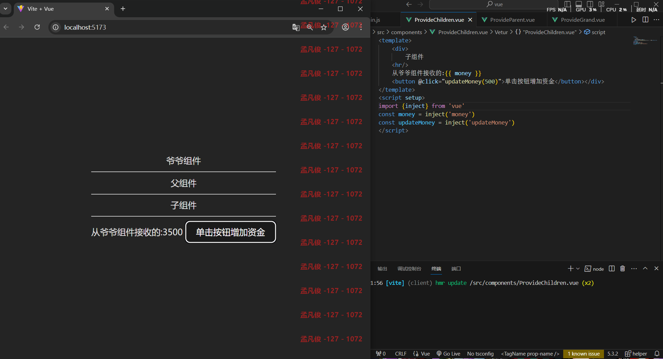Create a new terminal with plus icon
The image size is (663, 359).
[x=570, y=268]
